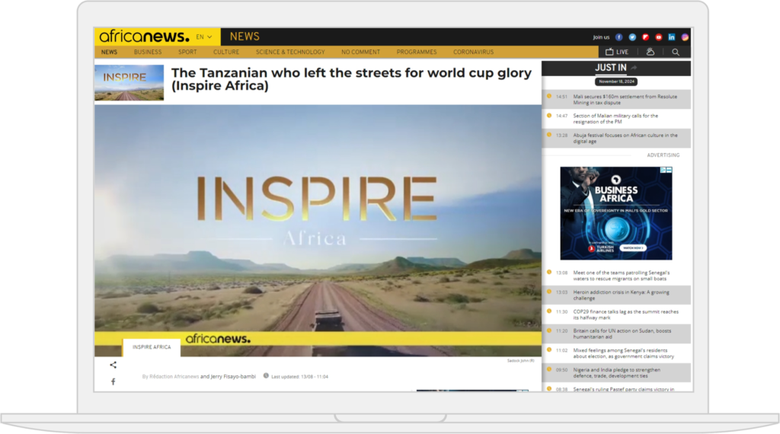Open the Africanews Facebook page icon
This screenshot has height=434, width=780.
[x=619, y=37]
